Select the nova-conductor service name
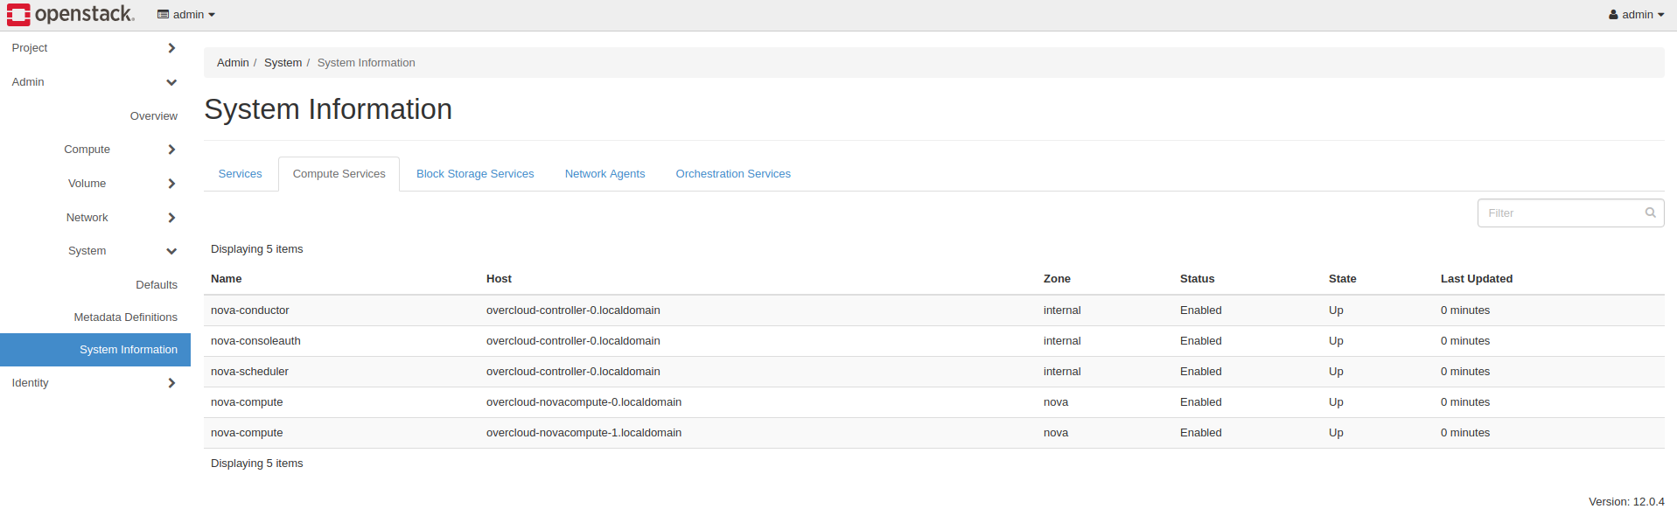 pyautogui.click(x=249, y=310)
